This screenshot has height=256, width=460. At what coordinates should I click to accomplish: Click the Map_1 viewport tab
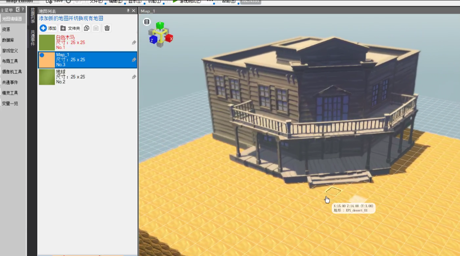[148, 11]
